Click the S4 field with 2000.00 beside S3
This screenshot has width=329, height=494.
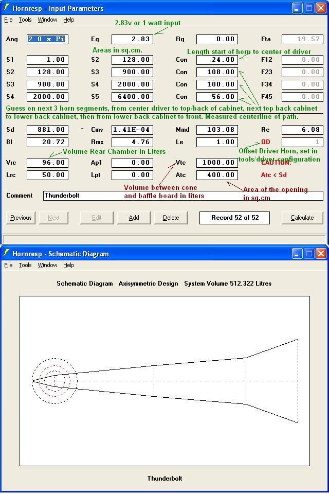132,84
